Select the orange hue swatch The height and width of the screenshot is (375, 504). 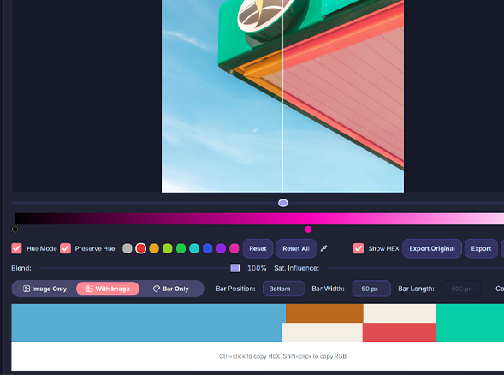(154, 248)
